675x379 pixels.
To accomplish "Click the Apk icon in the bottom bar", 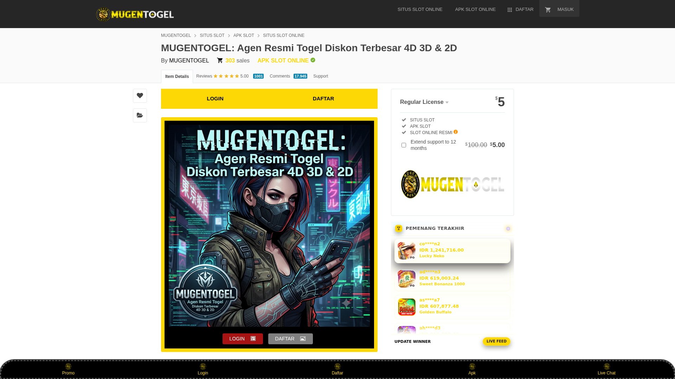I will (472, 366).
